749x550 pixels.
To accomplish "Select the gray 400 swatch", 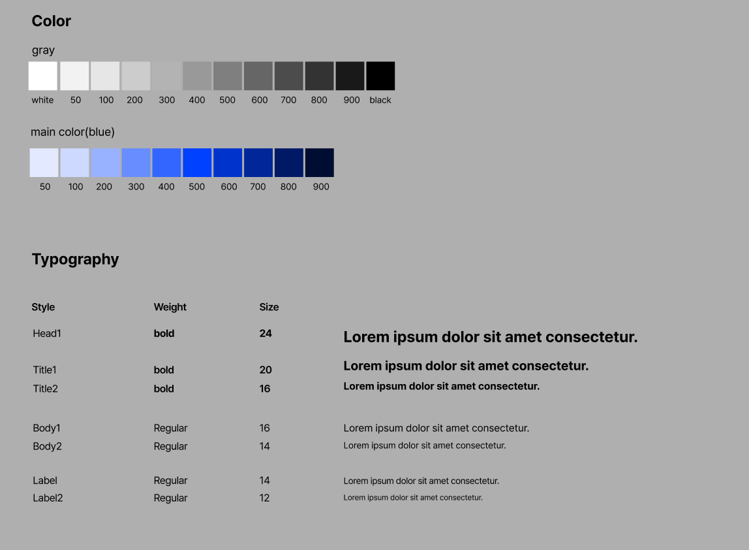I will pos(197,76).
